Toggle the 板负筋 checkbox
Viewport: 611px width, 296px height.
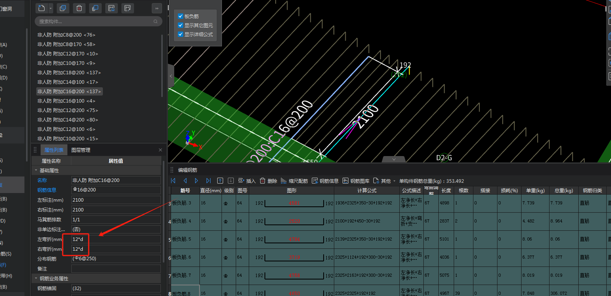click(x=181, y=16)
